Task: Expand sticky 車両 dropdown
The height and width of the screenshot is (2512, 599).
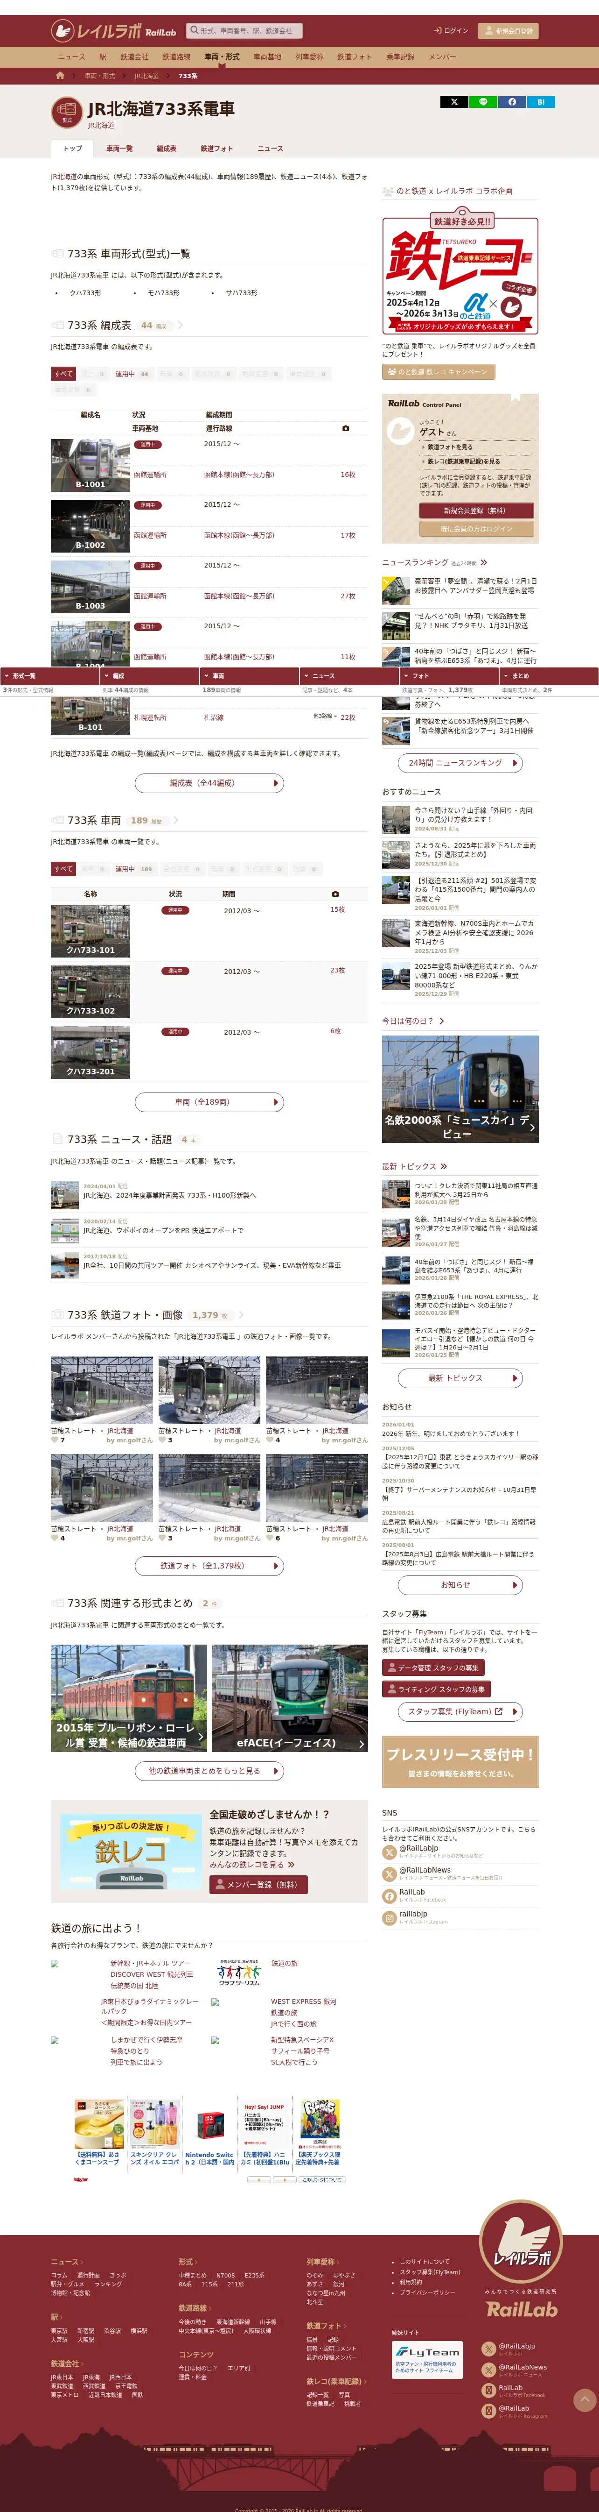Action: (x=248, y=676)
